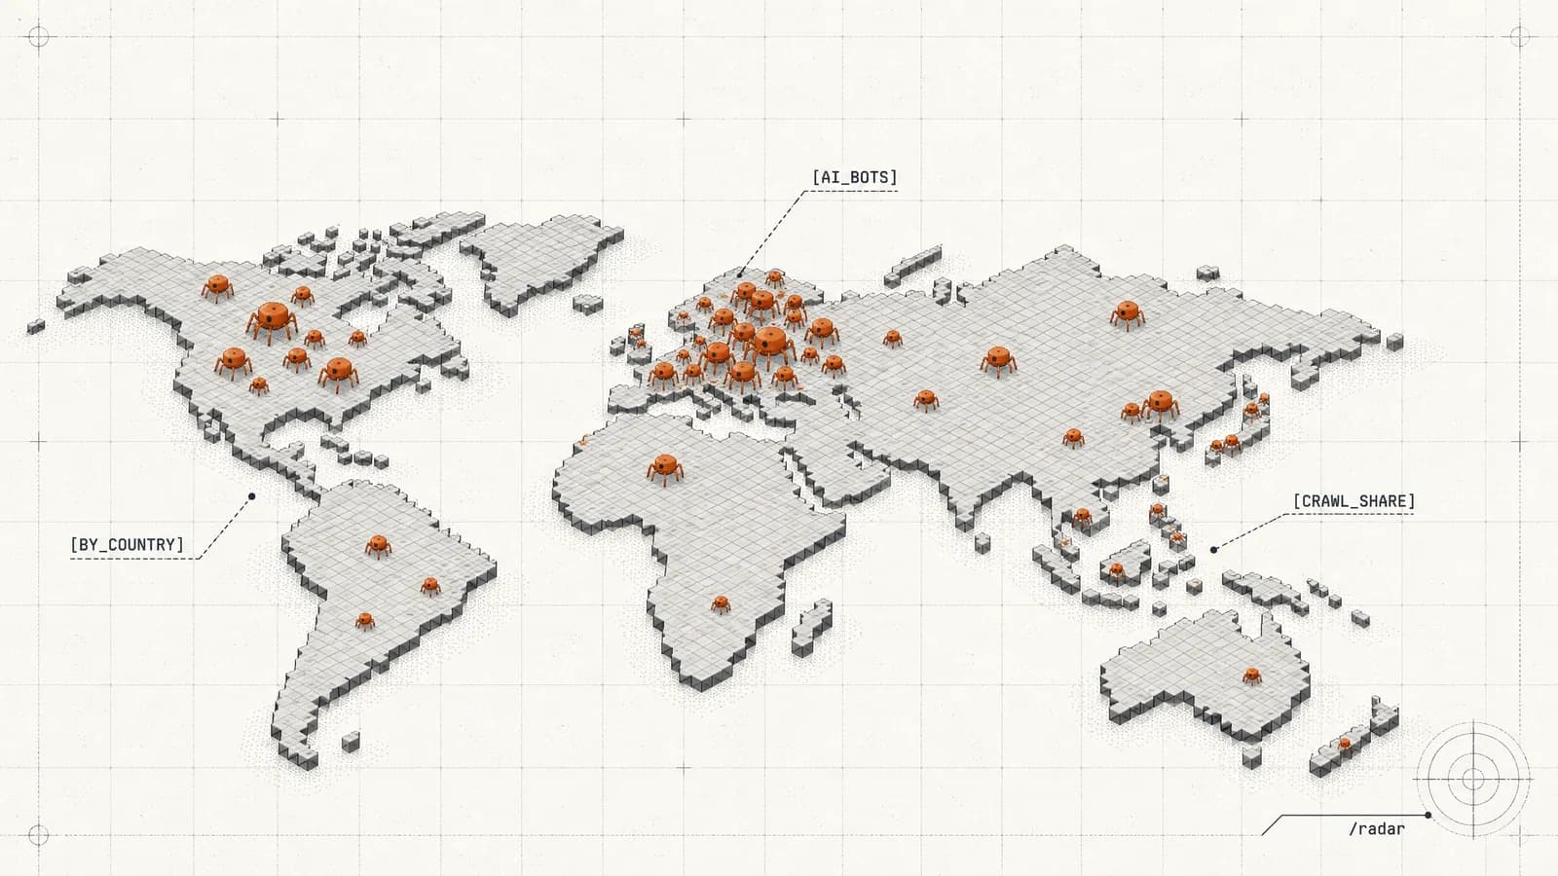Click the spider bot on New Zealand

pyautogui.click(x=1345, y=745)
